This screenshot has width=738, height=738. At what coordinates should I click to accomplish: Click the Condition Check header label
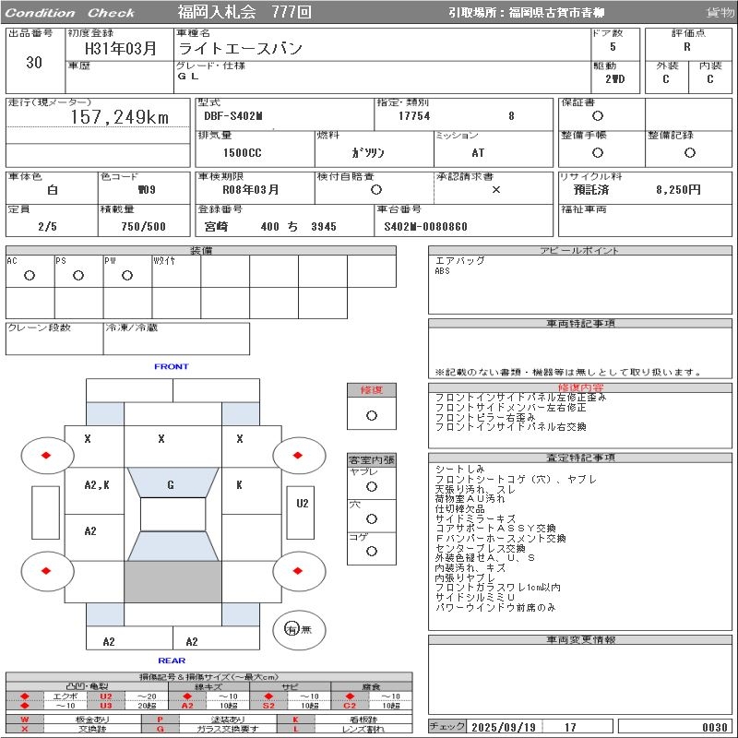coord(70,13)
